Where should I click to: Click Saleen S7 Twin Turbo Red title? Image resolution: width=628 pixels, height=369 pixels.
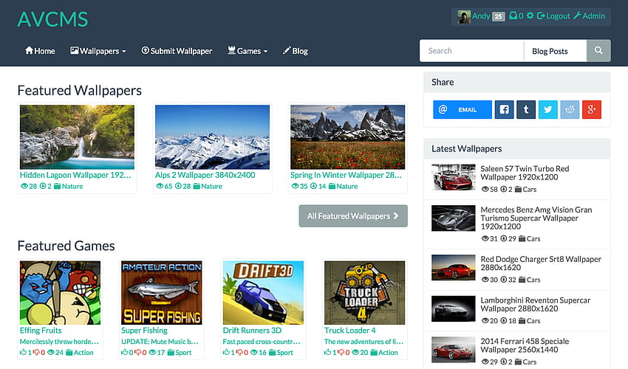[x=525, y=173]
